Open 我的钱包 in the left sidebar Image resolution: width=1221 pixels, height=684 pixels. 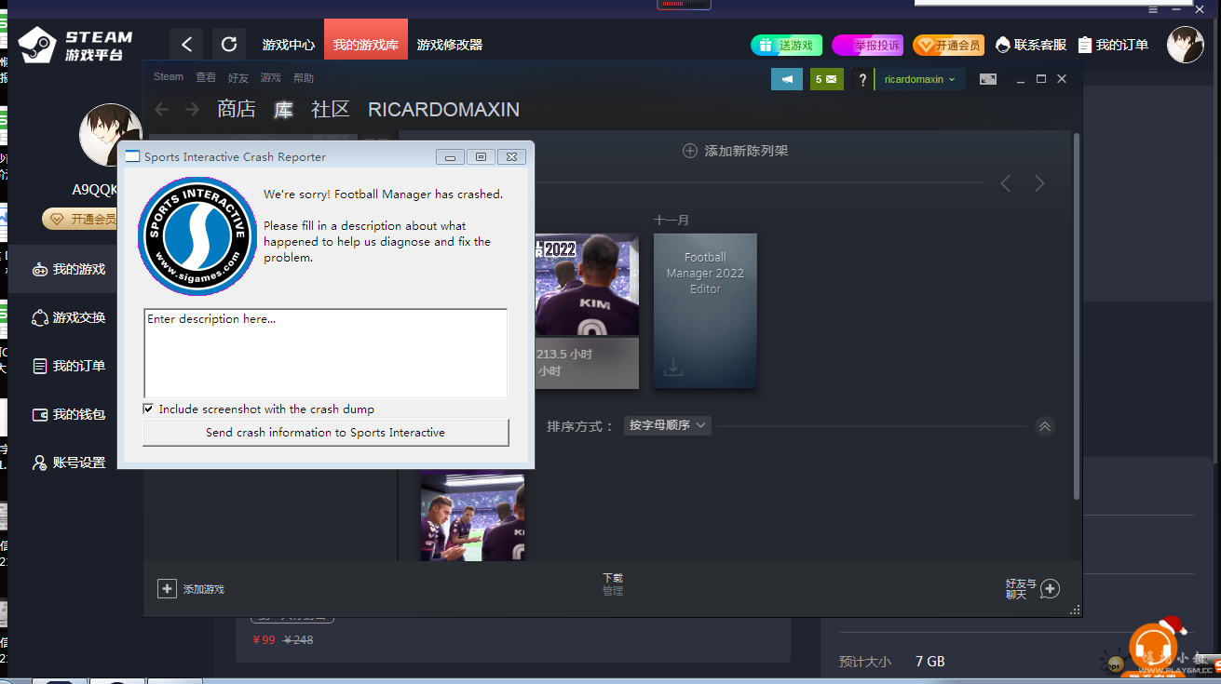tap(69, 415)
